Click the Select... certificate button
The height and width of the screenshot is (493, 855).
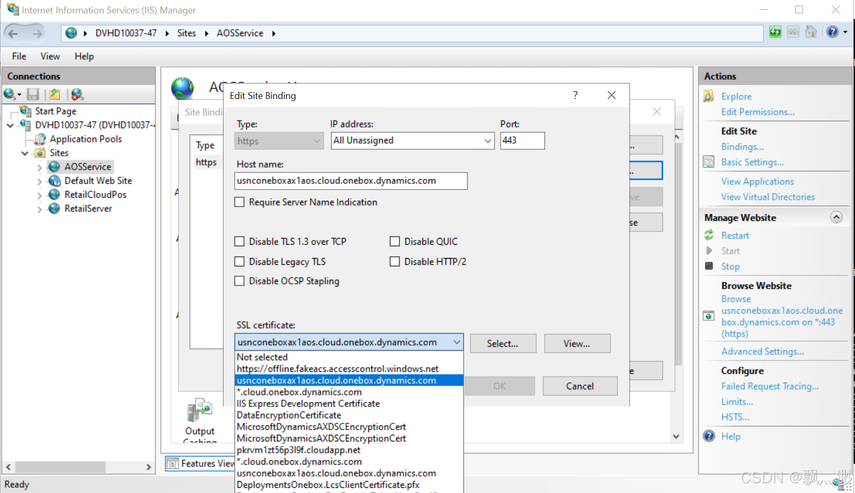coord(503,344)
